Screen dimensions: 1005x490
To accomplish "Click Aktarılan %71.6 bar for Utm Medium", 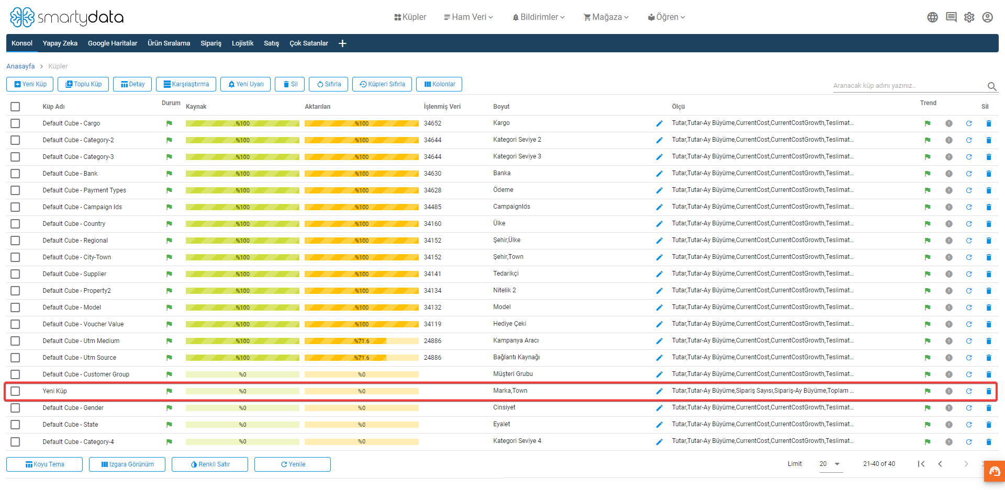I will point(362,341).
